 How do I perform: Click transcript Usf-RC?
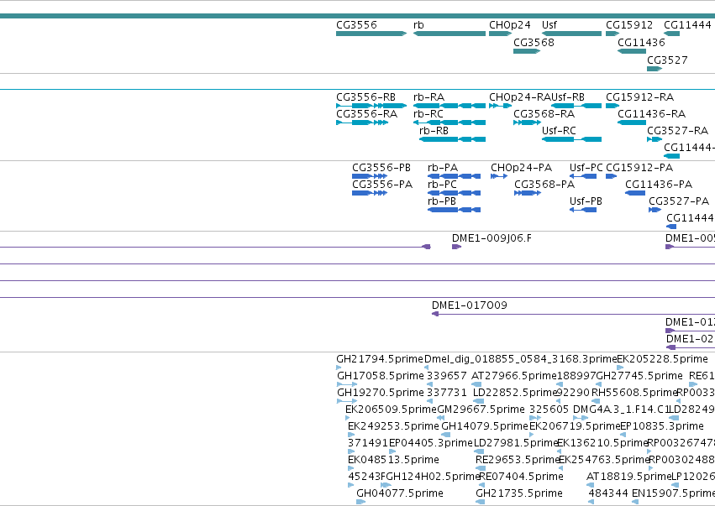pos(571,139)
